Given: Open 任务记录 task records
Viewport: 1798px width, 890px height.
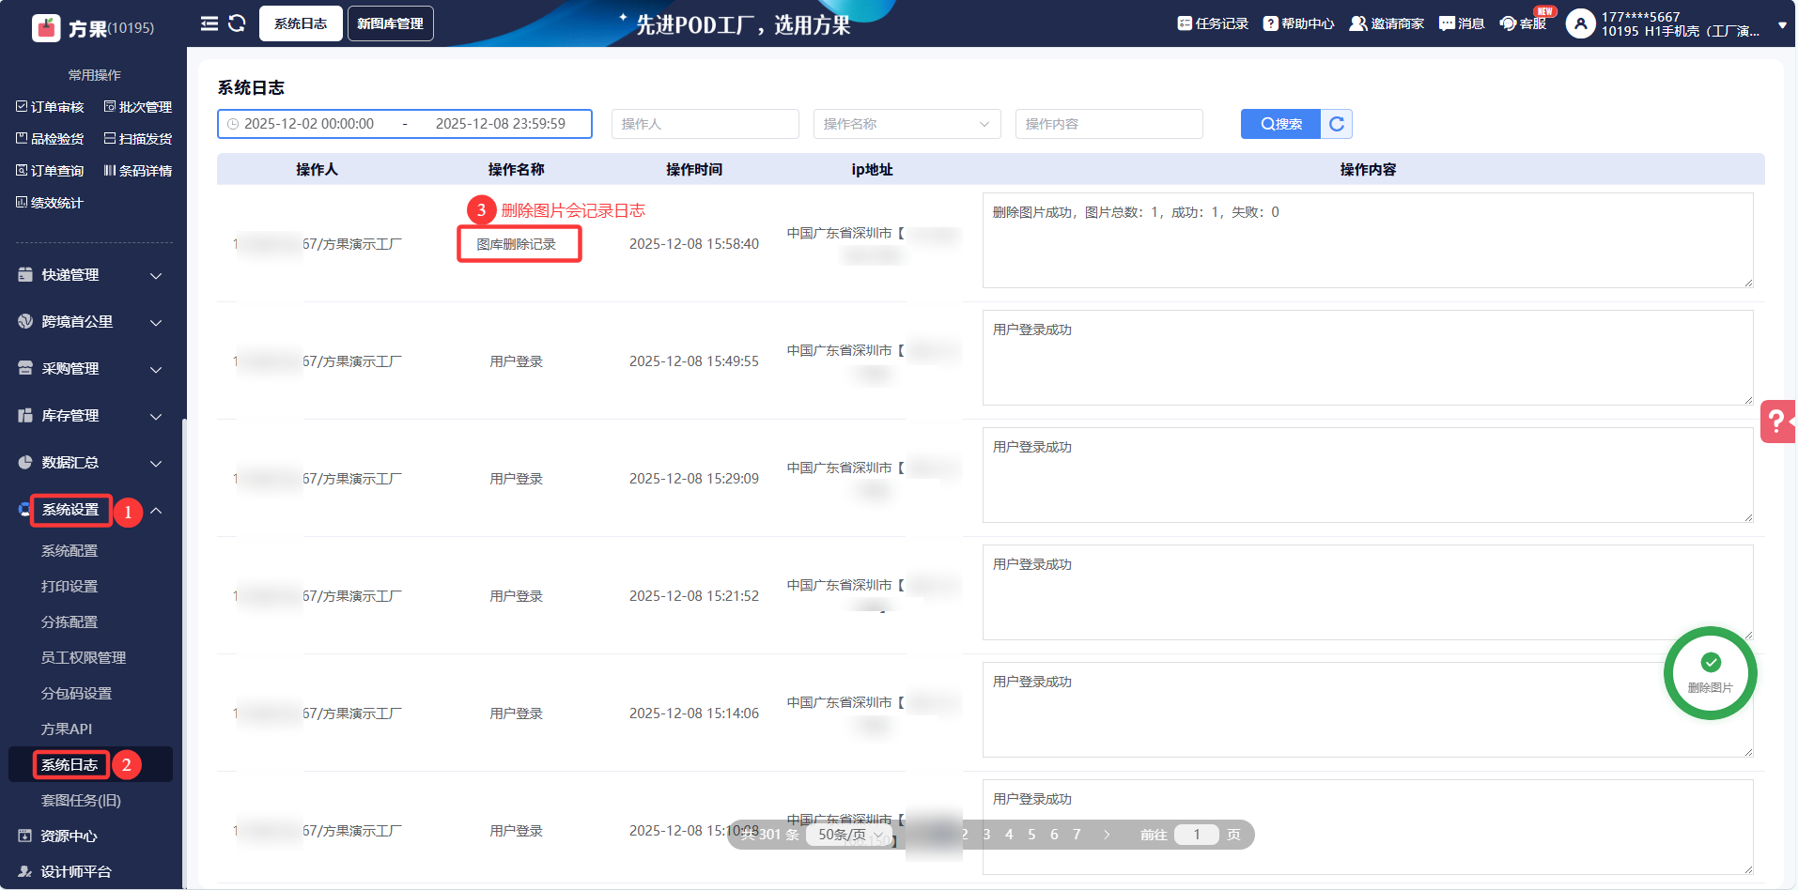Looking at the screenshot, I should (x=1213, y=23).
